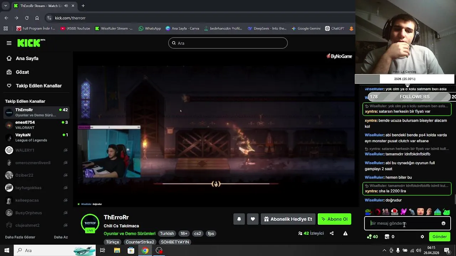The height and width of the screenshot is (256, 456).
Task: Open the DeepSeek bookmark
Action: 267,28
